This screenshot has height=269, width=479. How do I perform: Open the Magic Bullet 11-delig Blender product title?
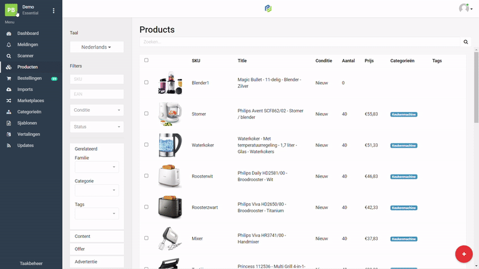click(x=269, y=82)
